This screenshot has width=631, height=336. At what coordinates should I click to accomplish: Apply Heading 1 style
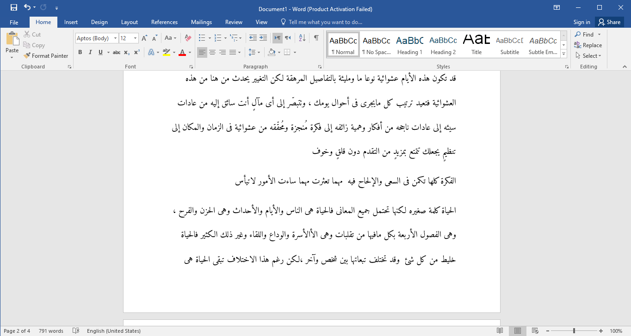(x=409, y=45)
